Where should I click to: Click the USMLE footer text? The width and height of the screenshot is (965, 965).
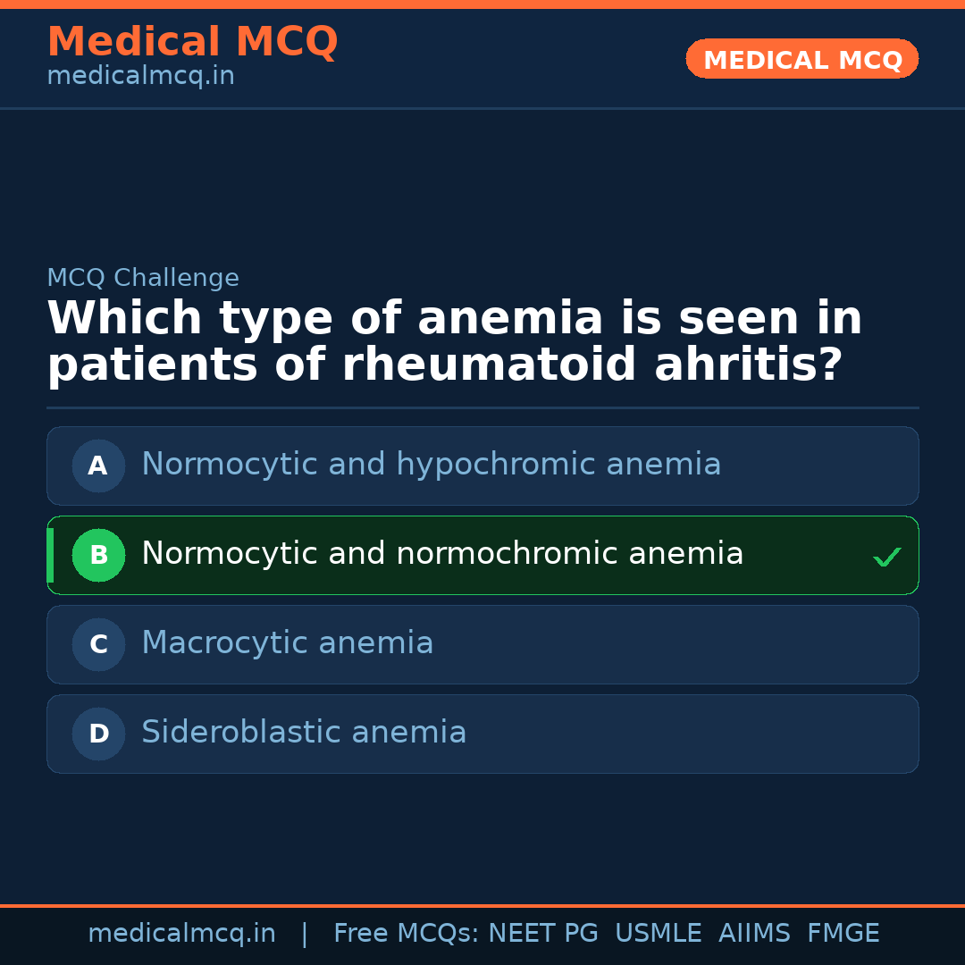pos(658,934)
